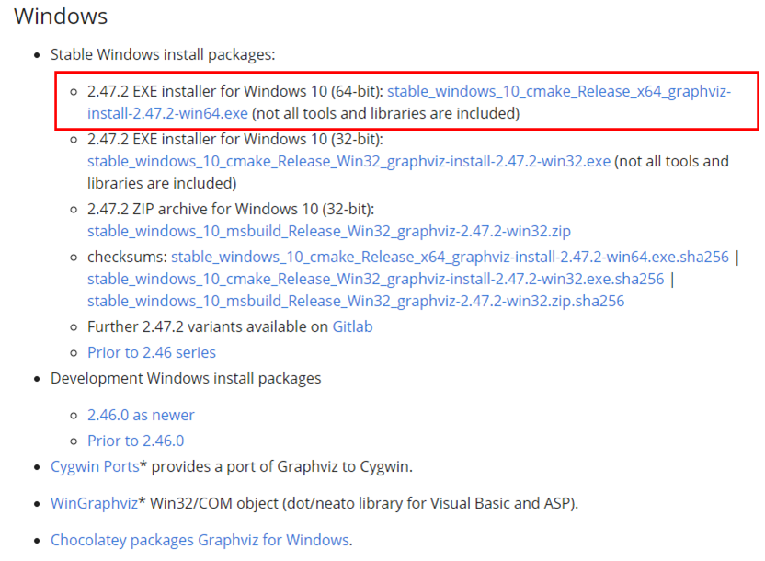Image resolution: width=765 pixels, height=561 pixels.
Task: Download the msbuild Win32 graphviz-2.47.2-win32.zip archive
Action: 329,231
